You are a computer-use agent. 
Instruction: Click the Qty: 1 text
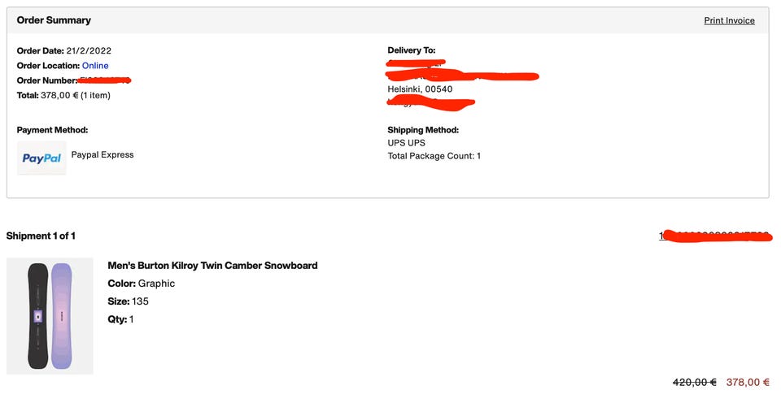click(x=120, y=319)
